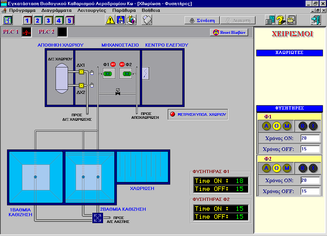Click the yellow warning triangle alarm icon
Screen dimensions: 327x236
(x=110, y=20)
